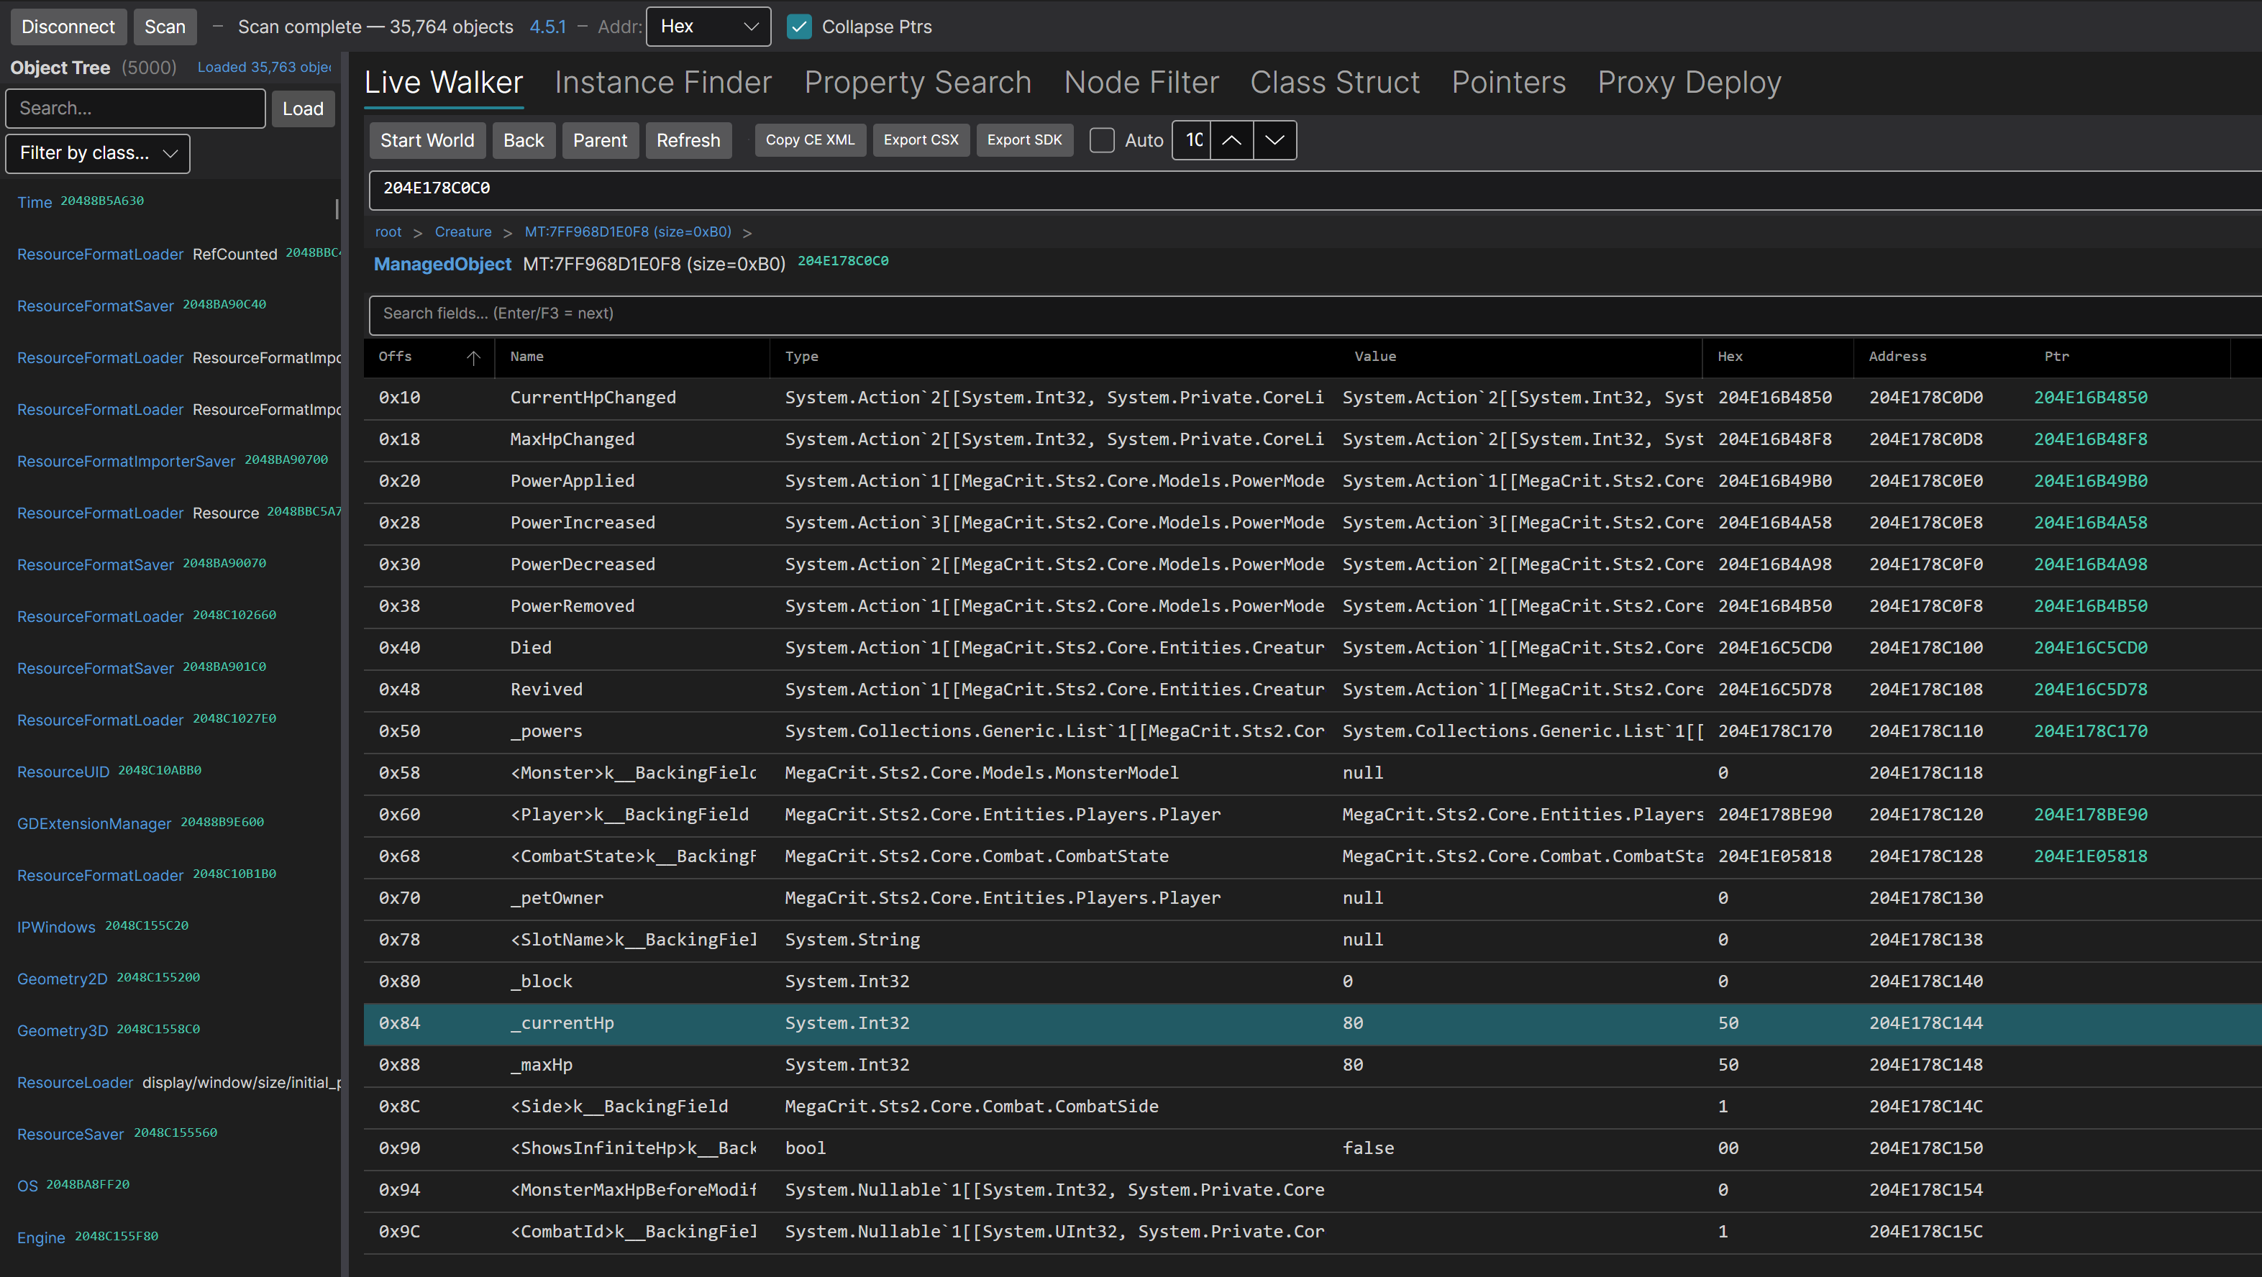2262x1277 pixels.
Task: Click the Creature breadcrumb link
Action: (462, 232)
